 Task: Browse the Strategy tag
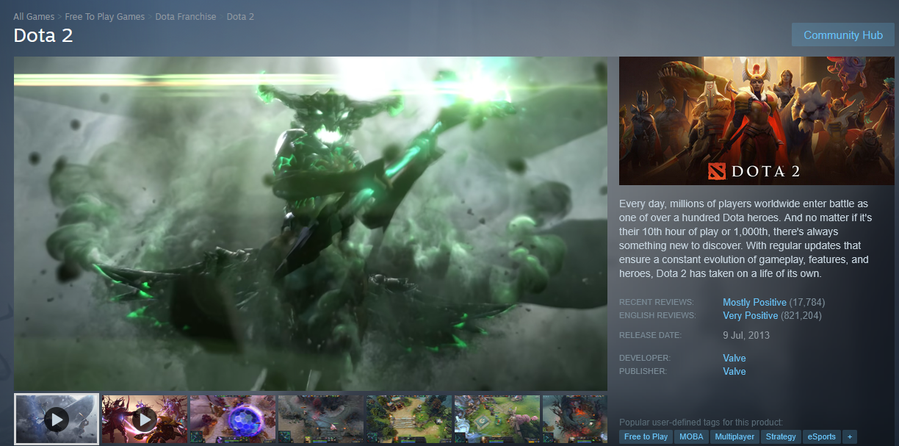point(780,436)
